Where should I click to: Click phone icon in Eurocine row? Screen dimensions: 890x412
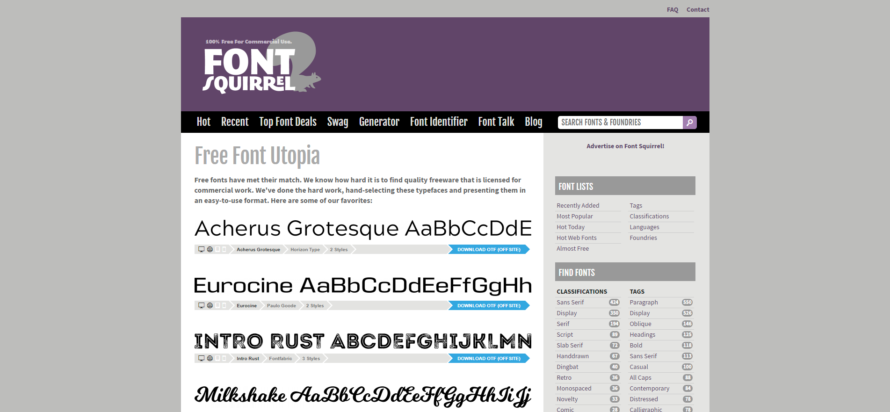coord(224,305)
